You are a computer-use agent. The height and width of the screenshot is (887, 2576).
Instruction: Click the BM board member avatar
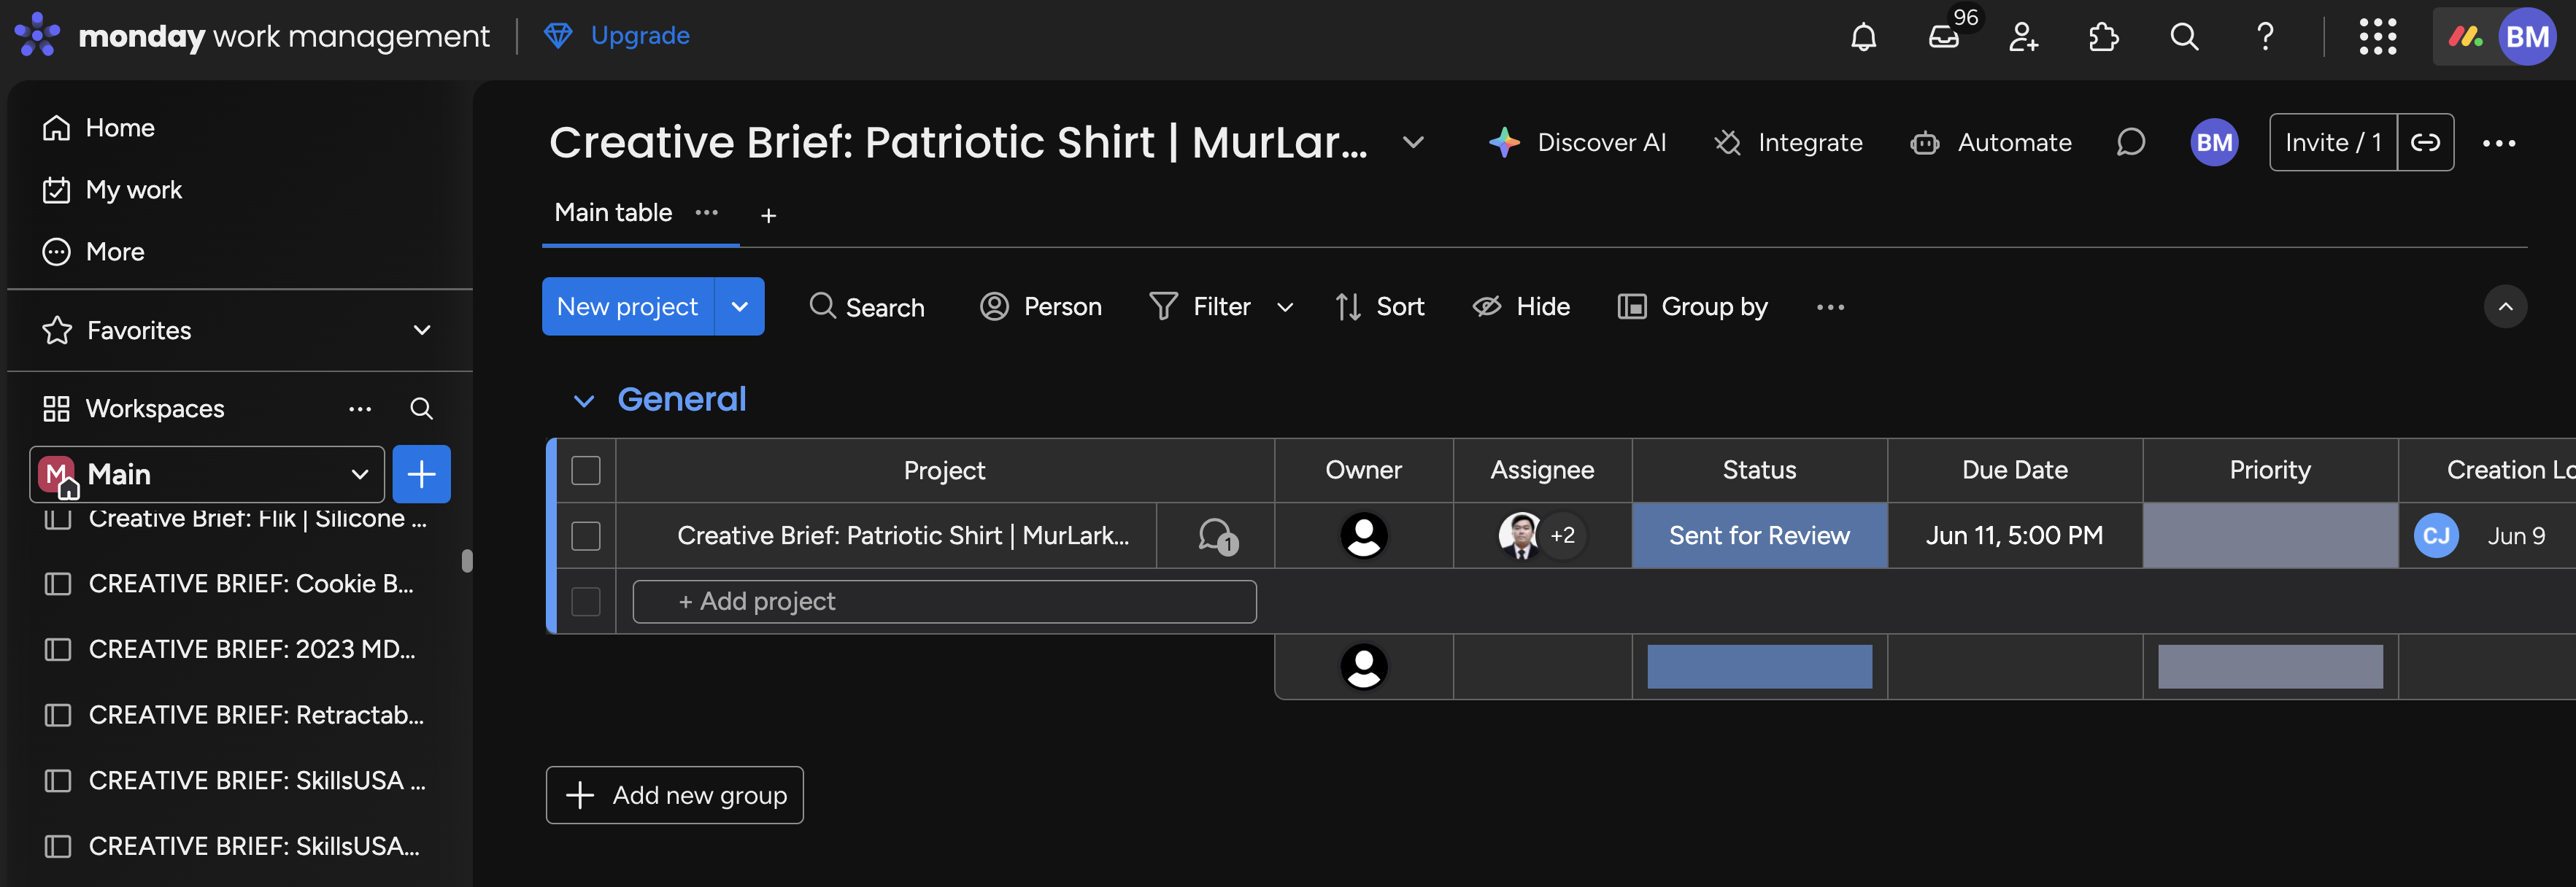[2214, 143]
